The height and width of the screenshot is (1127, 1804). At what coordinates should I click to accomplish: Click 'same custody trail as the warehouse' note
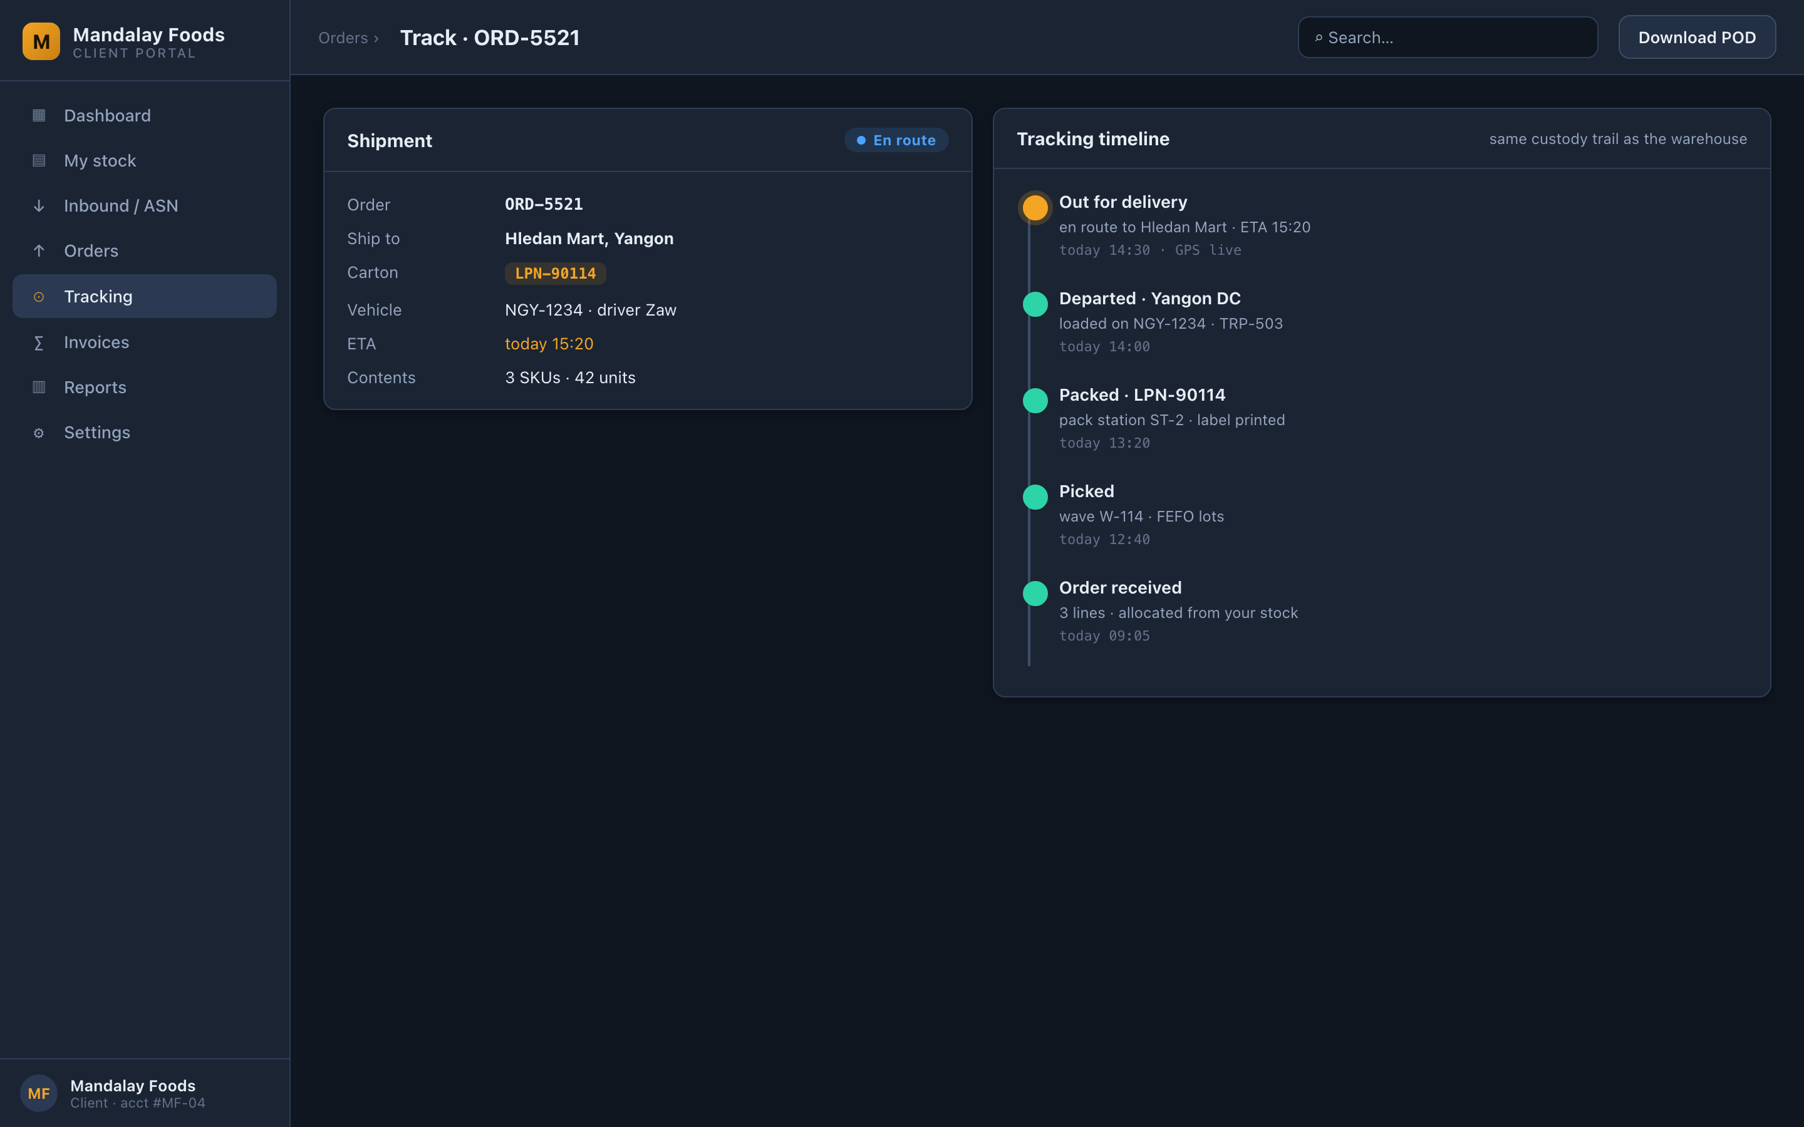click(1617, 138)
